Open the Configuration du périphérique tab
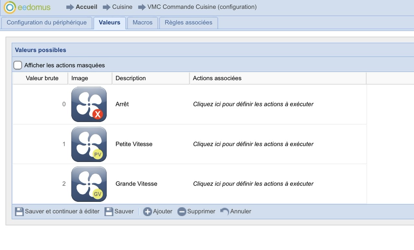This screenshot has width=414, height=250. pos(47,23)
